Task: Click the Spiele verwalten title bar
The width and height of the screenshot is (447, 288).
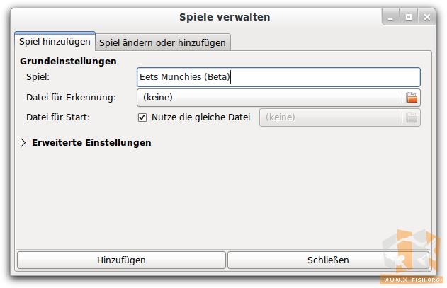Action: [x=225, y=17]
